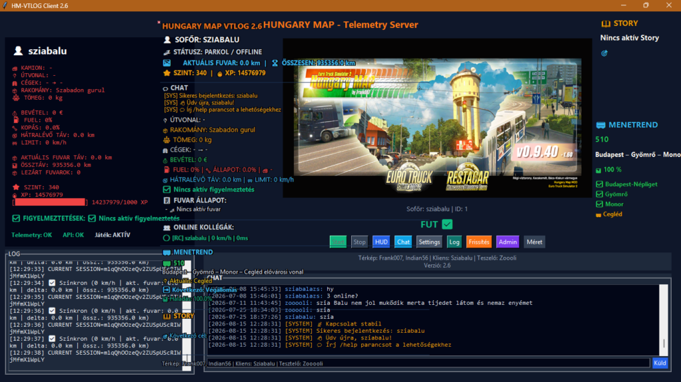
Task: Click the open book STORY icon at top right
Action: coord(605,23)
